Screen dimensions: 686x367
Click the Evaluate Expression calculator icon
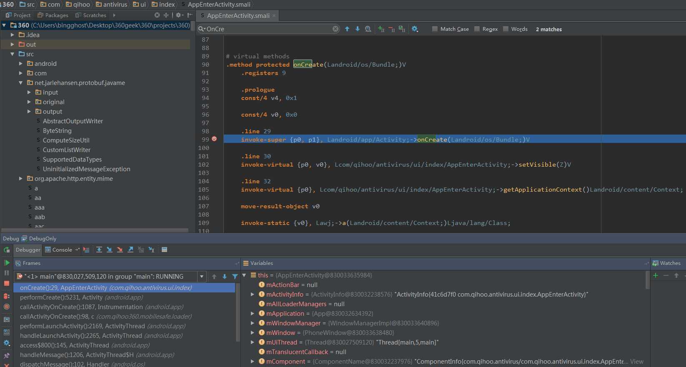[164, 250]
